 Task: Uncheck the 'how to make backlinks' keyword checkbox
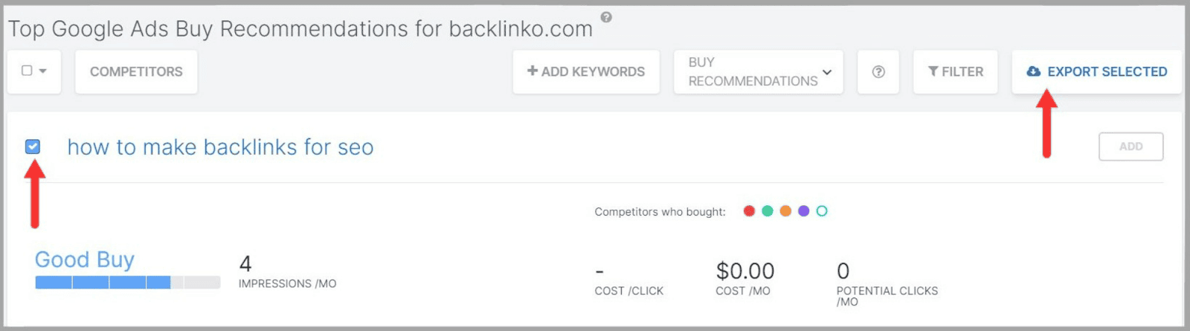coord(33,147)
